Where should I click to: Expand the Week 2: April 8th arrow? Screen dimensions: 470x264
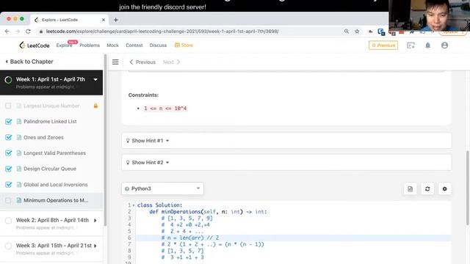point(95,221)
